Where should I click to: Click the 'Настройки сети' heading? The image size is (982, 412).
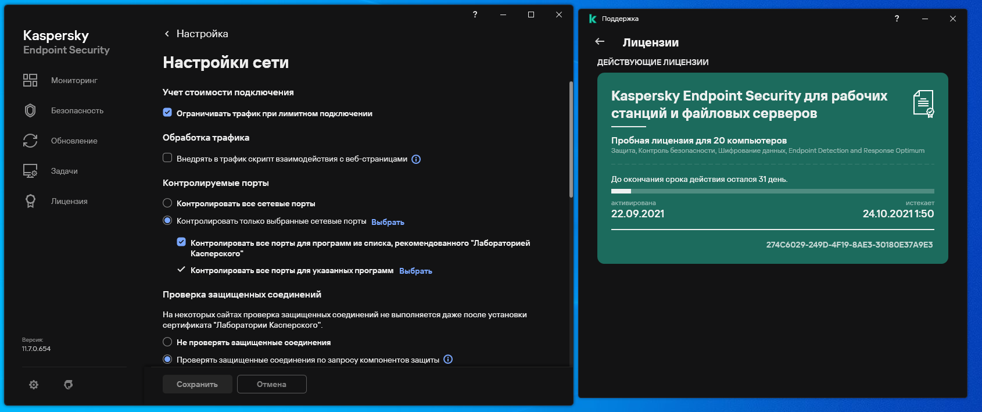(225, 63)
